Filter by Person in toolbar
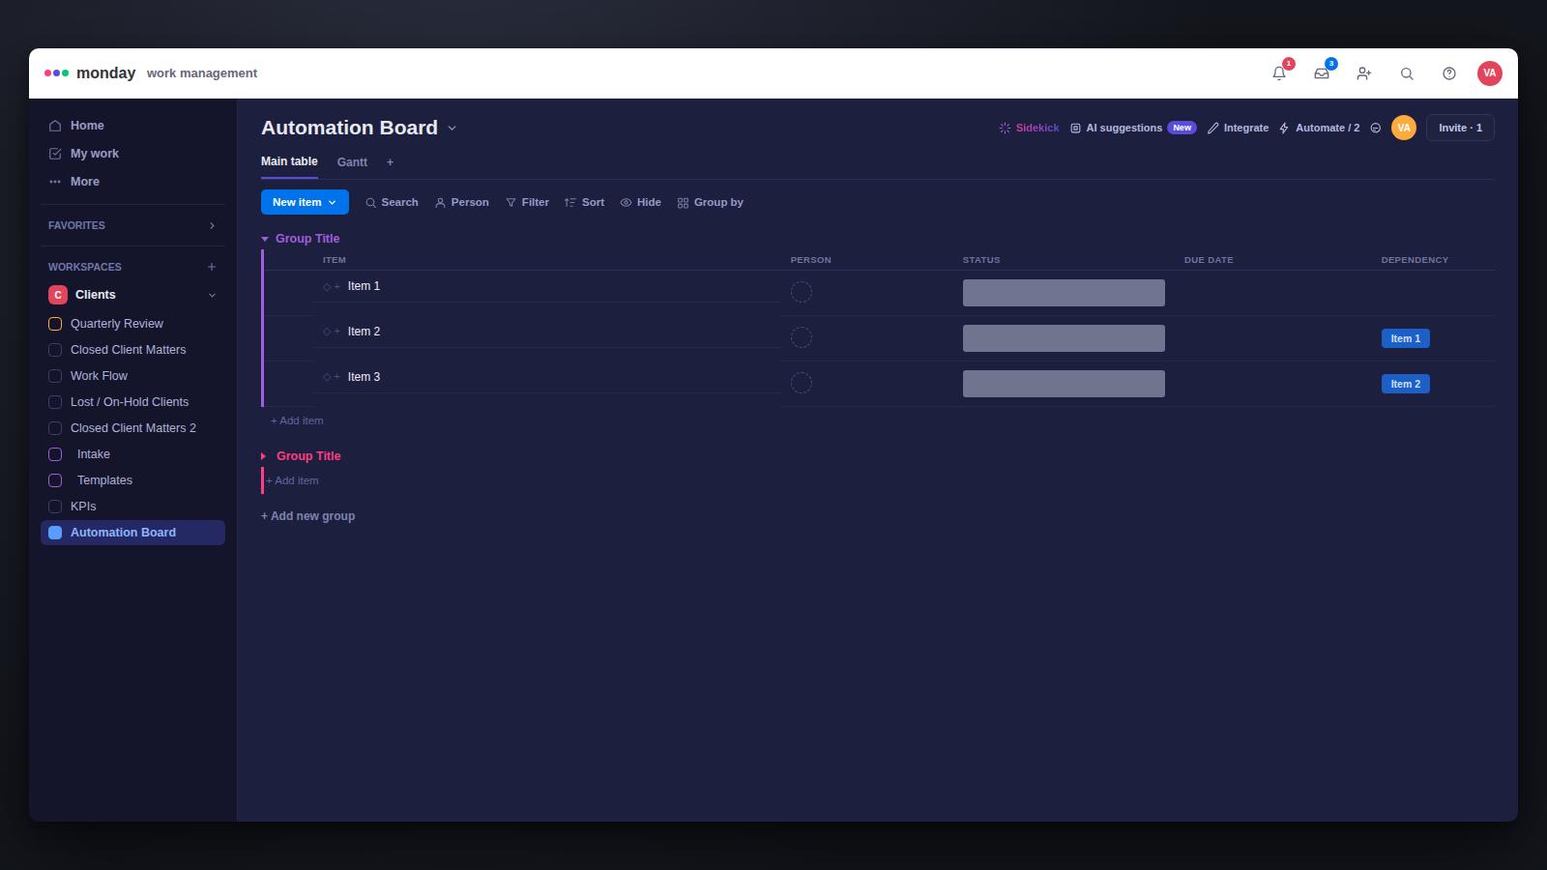 coord(461,202)
